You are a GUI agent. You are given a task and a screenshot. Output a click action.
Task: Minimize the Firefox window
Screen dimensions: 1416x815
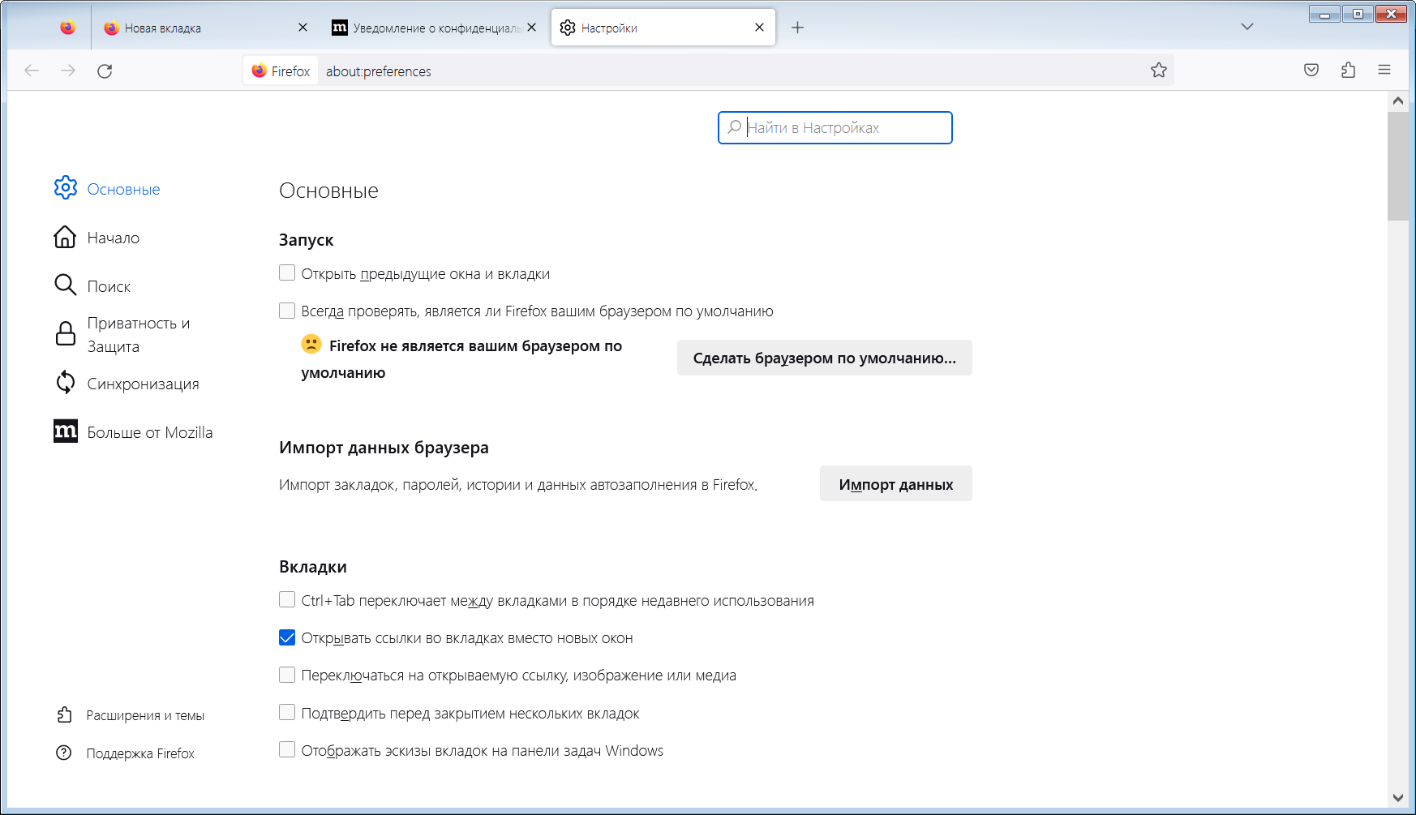(1324, 14)
